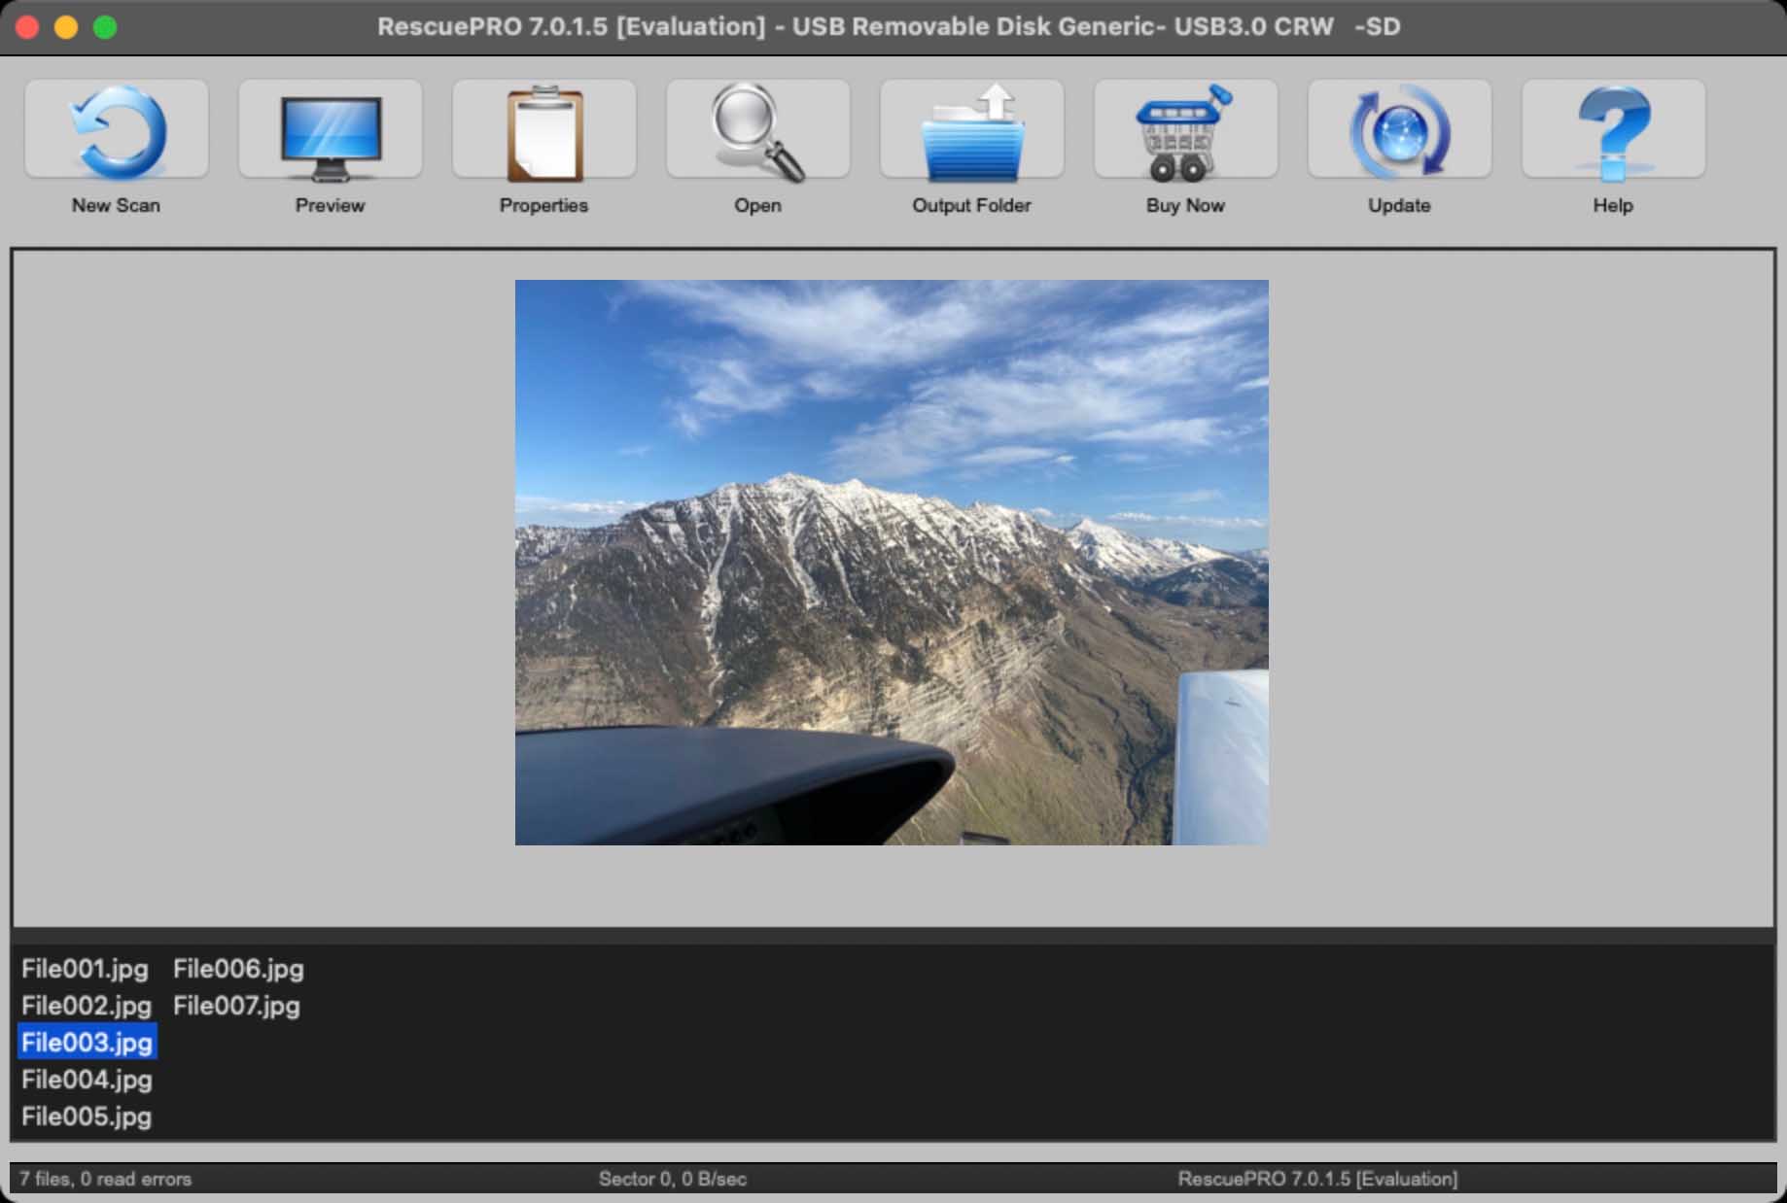Select highlighted File003.jpg entry
The height and width of the screenshot is (1203, 1787).
tap(88, 1043)
